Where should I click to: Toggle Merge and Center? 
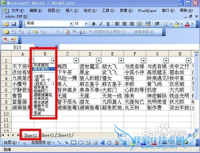[139, 24]
